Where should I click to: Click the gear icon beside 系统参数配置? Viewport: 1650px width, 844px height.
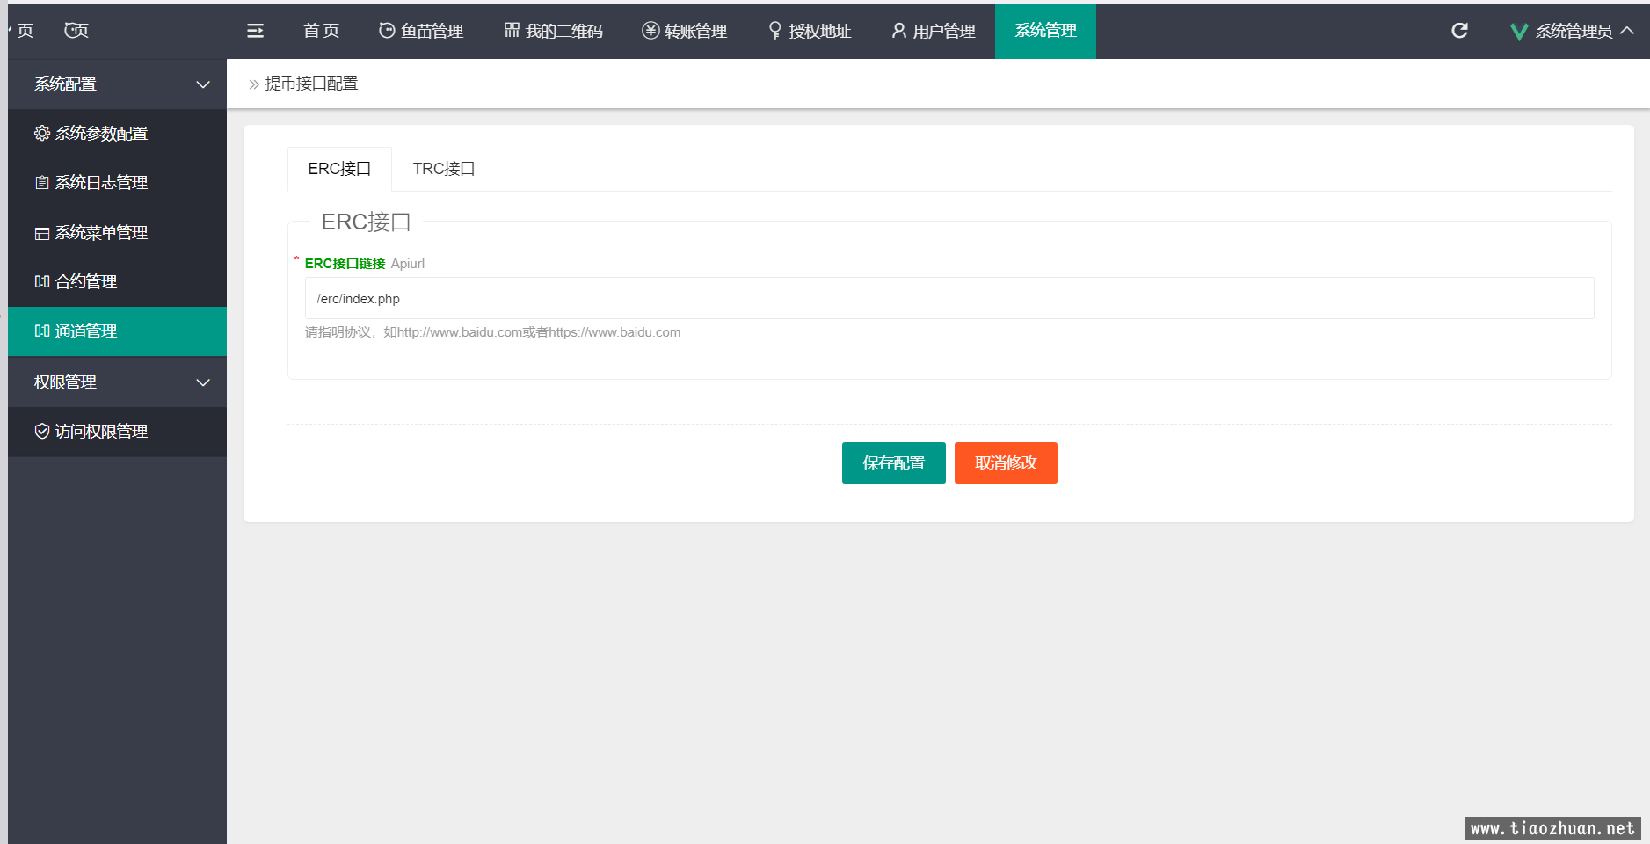pos(41,133)
